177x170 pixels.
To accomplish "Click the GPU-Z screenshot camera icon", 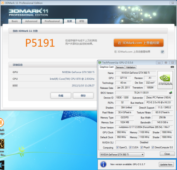I will pos(172,67).
